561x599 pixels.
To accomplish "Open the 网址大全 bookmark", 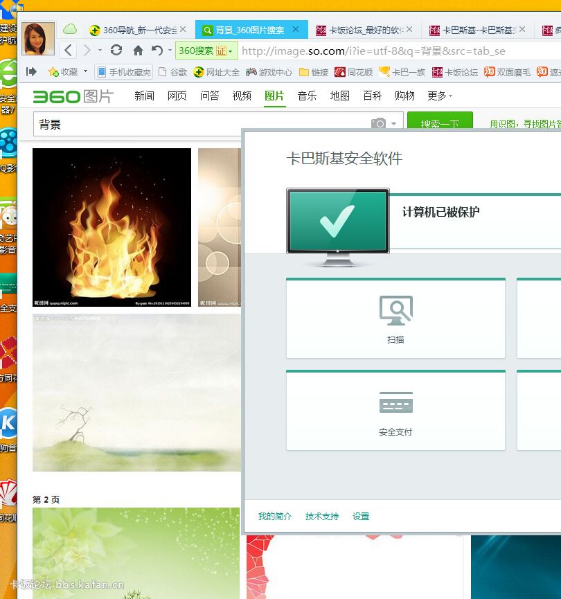I will click(x=216, y=72).
